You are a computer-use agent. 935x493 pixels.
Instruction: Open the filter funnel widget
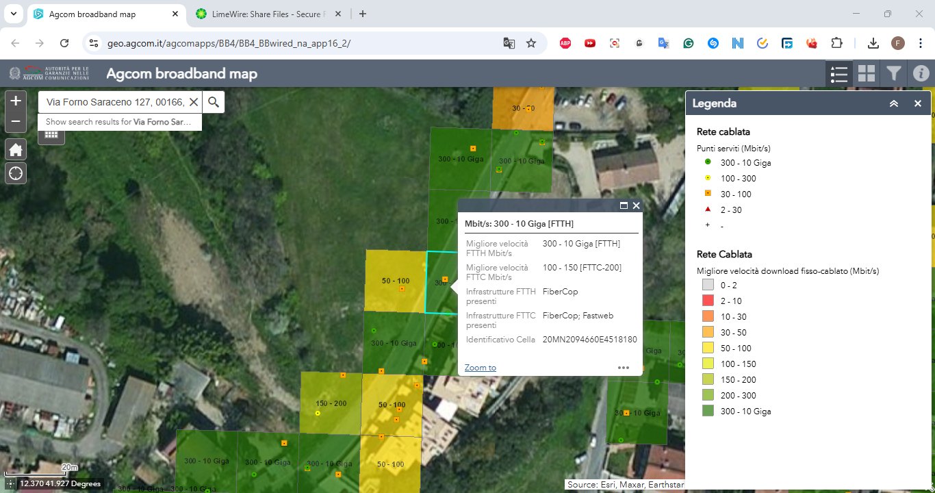tap(894, 73)
